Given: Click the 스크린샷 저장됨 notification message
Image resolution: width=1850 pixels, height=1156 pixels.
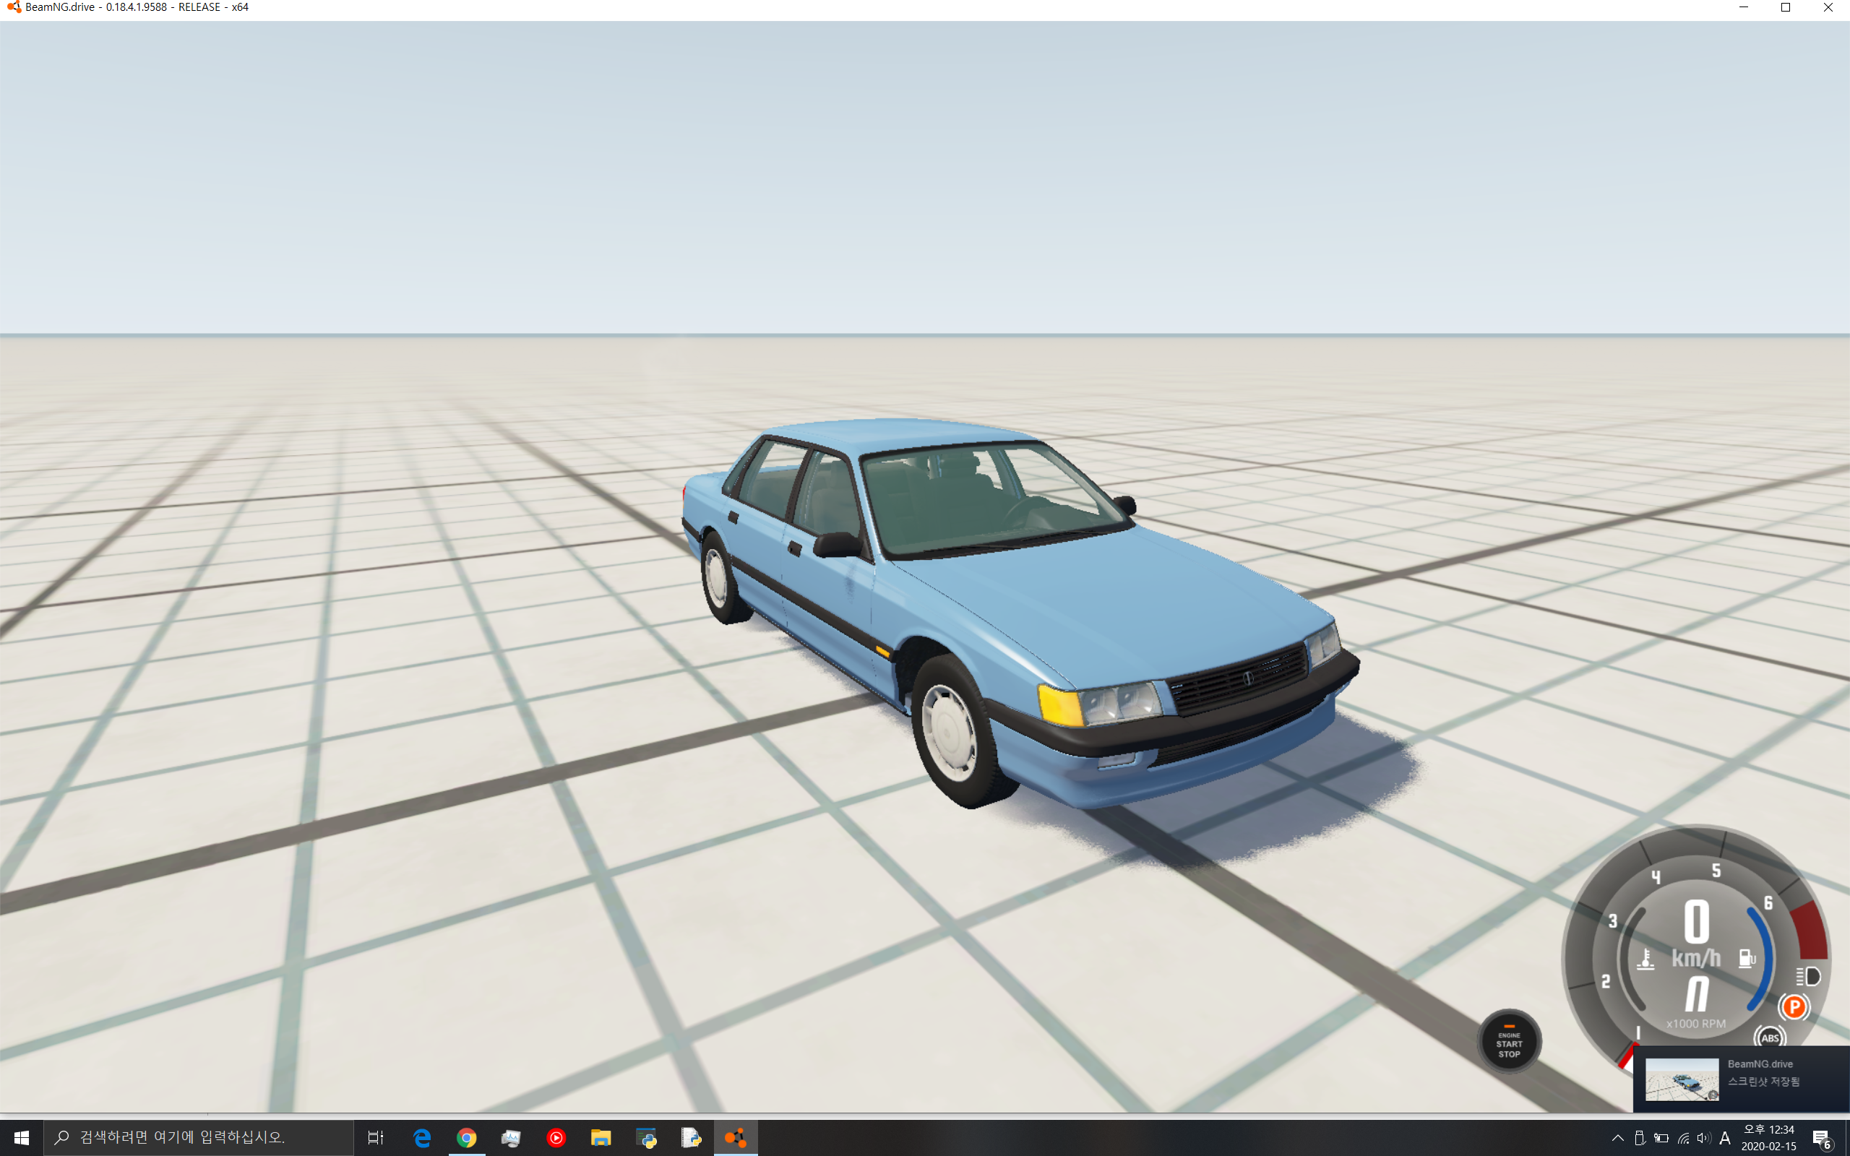Looking at the screenshot, I should tap(1763, 1081).
